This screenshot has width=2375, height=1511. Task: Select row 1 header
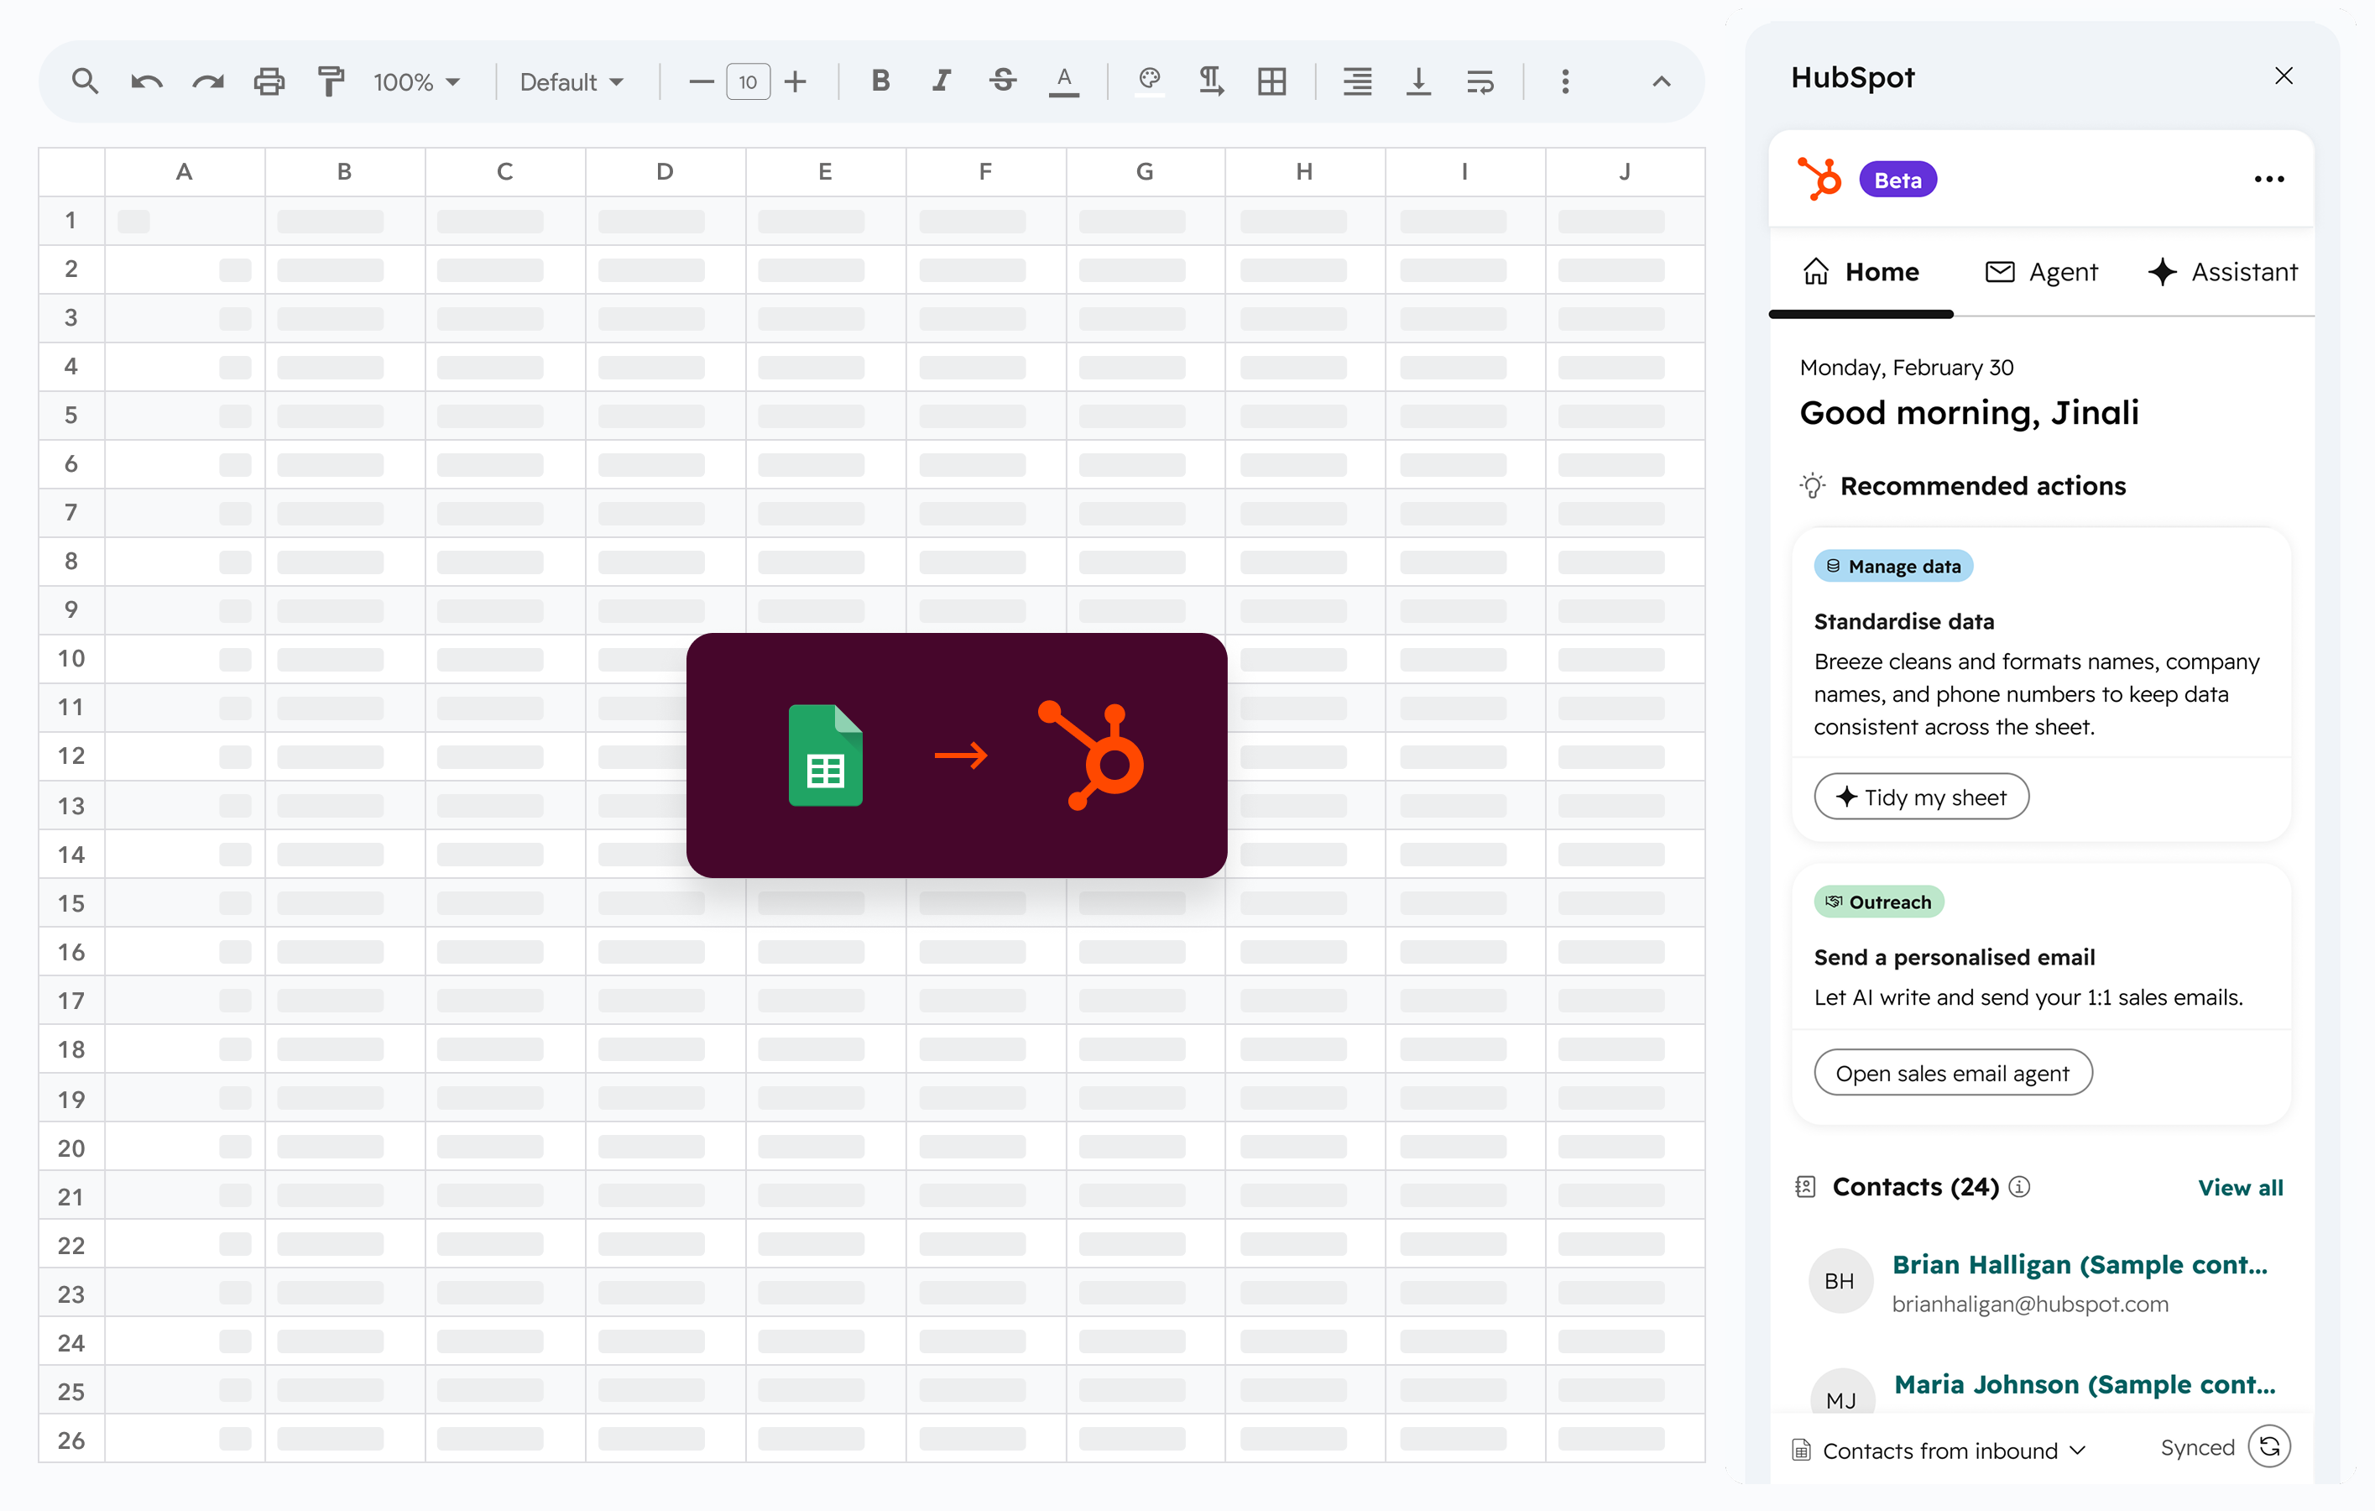point(71,220)
